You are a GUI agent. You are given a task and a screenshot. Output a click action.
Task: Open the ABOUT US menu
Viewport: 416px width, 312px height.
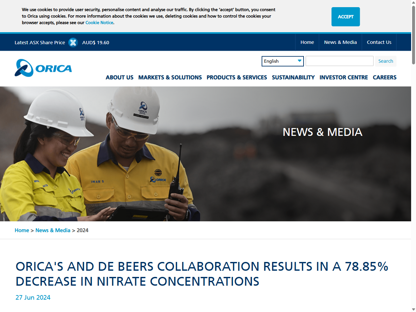pyautogui.click(x=119, y=77)
